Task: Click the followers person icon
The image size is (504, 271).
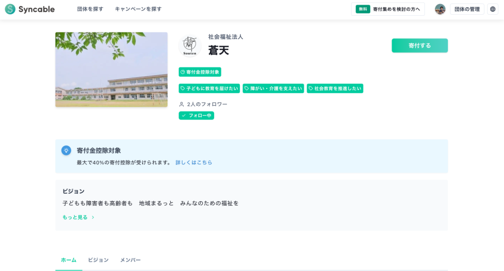Action: coord(182,104)
